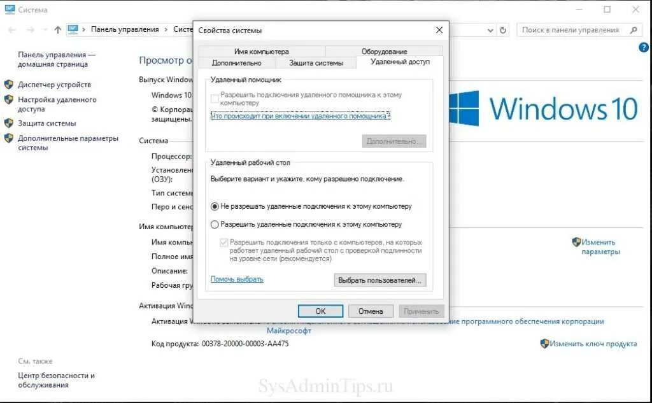
Task: Select the Удаленный доступ tab
Action: pyautogui.click(x=400, y=62)
